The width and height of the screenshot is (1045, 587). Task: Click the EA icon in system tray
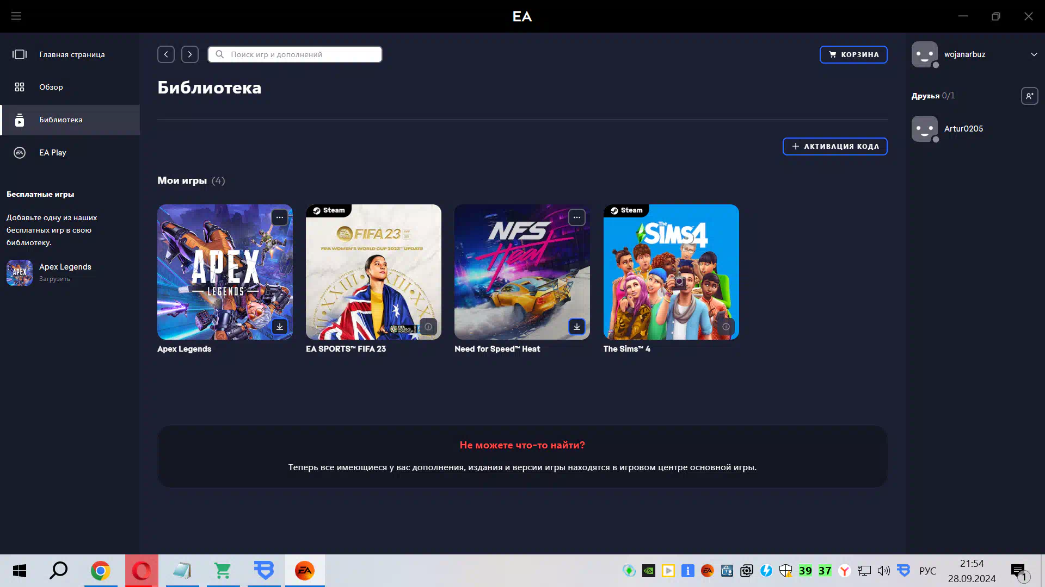[x=707, y=571]
